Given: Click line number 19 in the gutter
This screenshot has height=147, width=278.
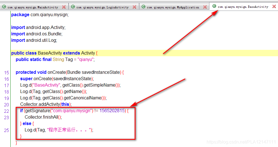Looking at the screenshot, I should (x=6, y=98).
